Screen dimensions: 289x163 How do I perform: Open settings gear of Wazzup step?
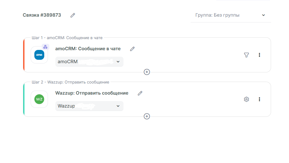tap(246, 99)
